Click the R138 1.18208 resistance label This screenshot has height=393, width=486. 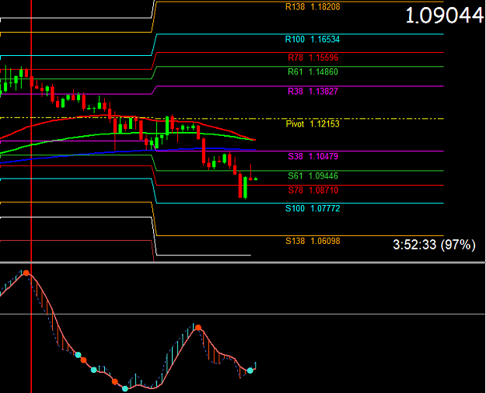click(313, 7)
